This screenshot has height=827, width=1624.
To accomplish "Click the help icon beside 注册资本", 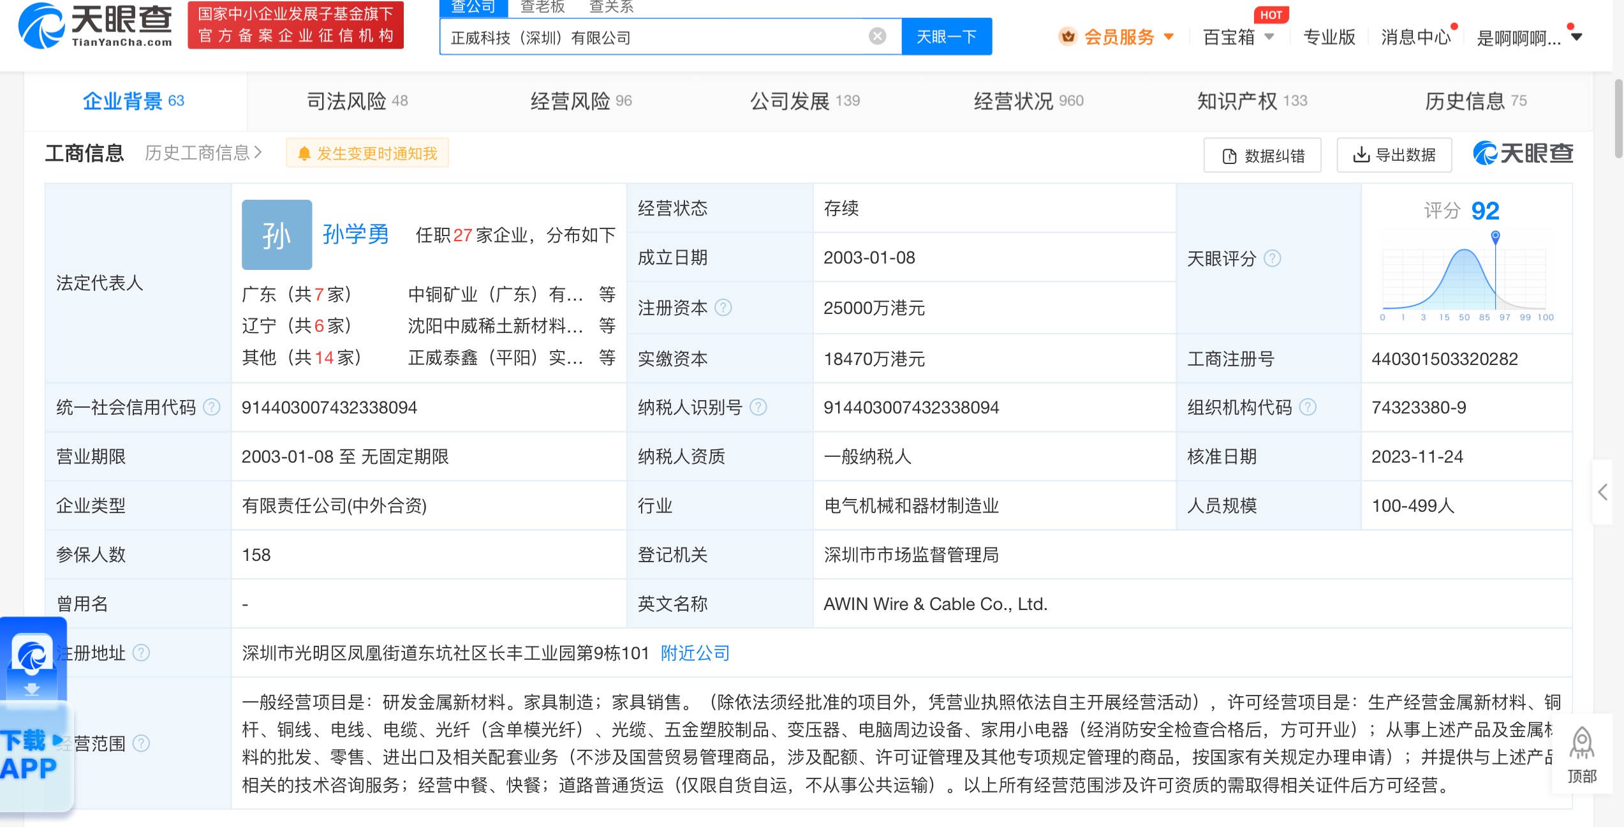I will click(723, 308).
